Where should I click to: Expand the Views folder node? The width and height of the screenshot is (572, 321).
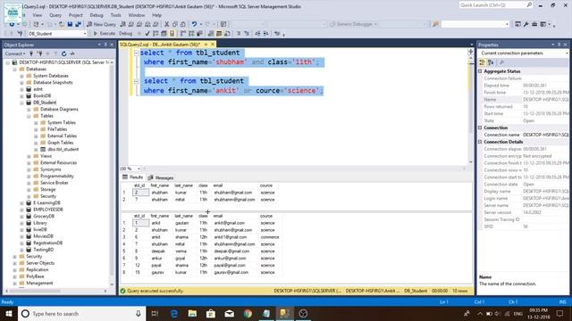[x=29, y=156]
